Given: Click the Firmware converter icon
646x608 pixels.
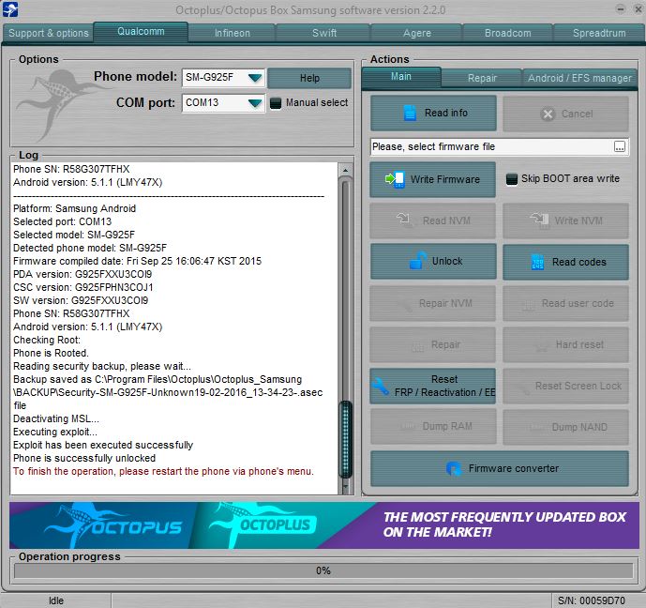Looking at the screenshot, I should click(454, 469).
